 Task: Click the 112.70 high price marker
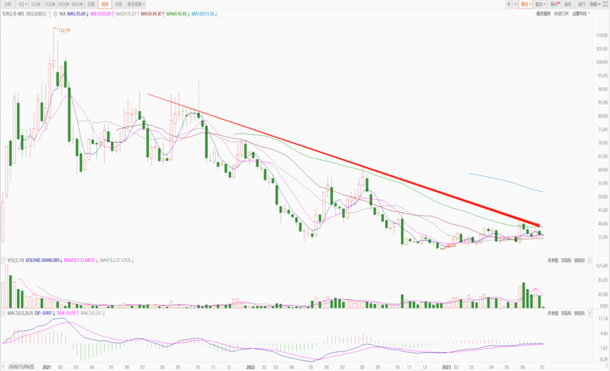pos(64,31)
